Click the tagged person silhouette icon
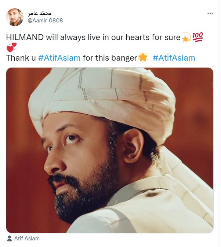This screenshot has width=221, height=247. pyautogui.click(x=10, y=238)
